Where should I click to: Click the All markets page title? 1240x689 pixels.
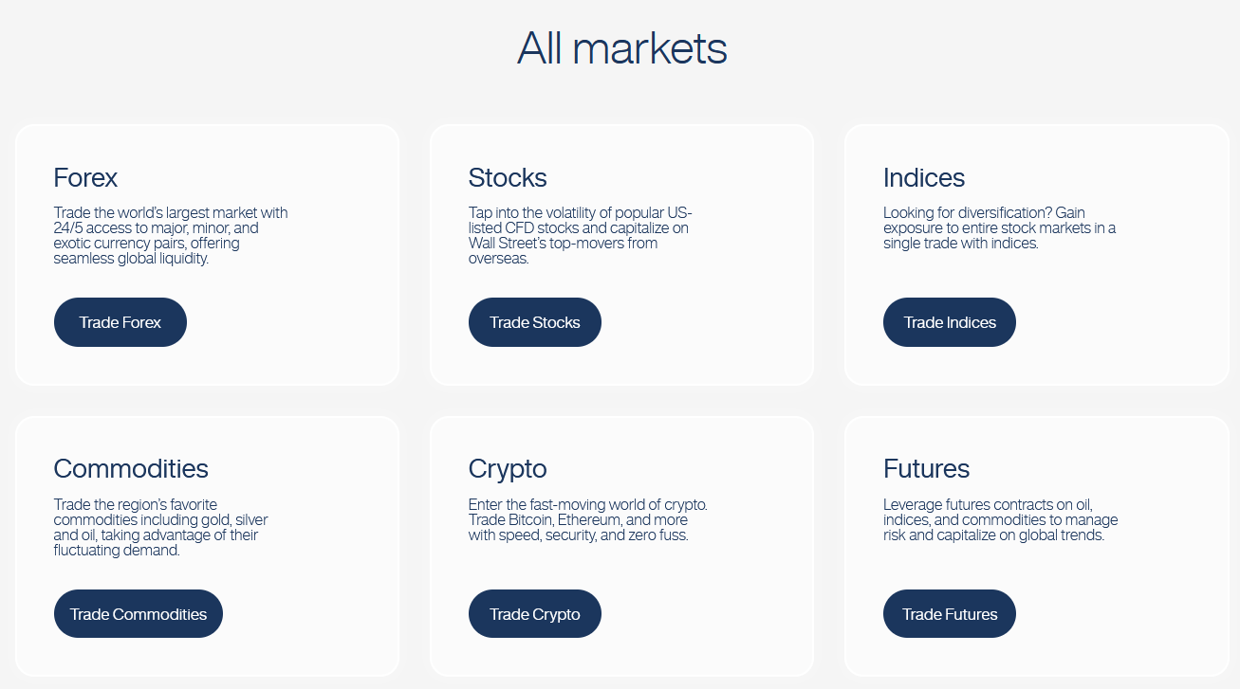(x=621, y=49)
